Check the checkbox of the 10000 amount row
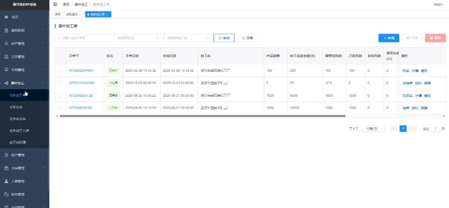Image resolution: width=449 pixels, height=208 pixels. click(59, 108)
